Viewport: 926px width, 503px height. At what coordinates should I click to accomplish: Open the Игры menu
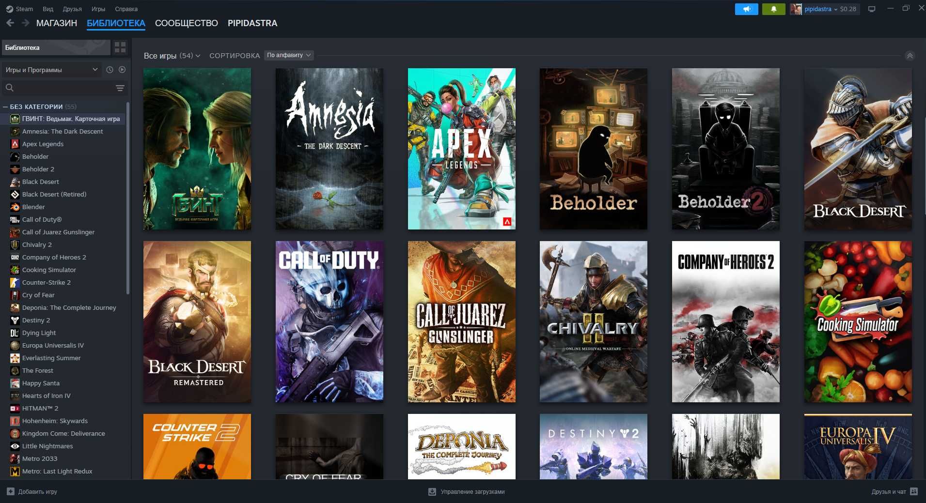pos(98,9)
